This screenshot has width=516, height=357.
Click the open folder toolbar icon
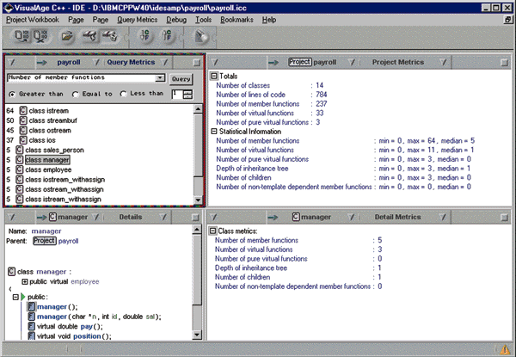coord(68,37)
